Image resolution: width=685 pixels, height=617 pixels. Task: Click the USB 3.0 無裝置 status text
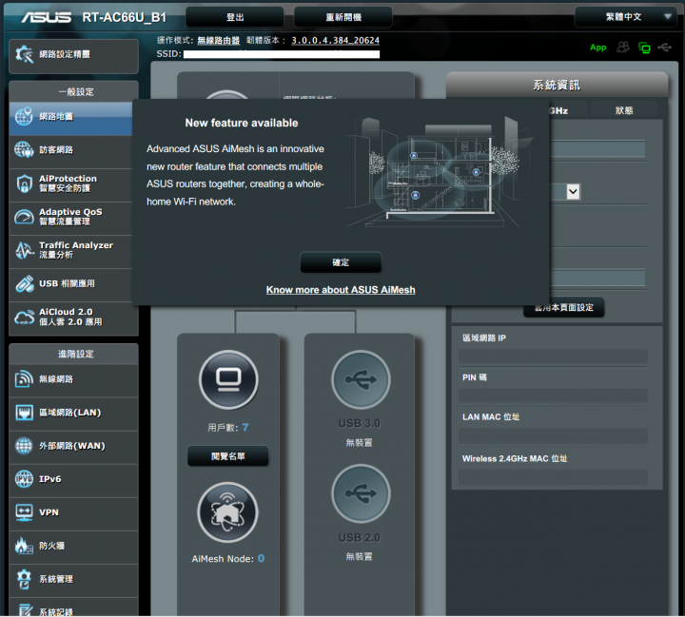coord(359,442)
